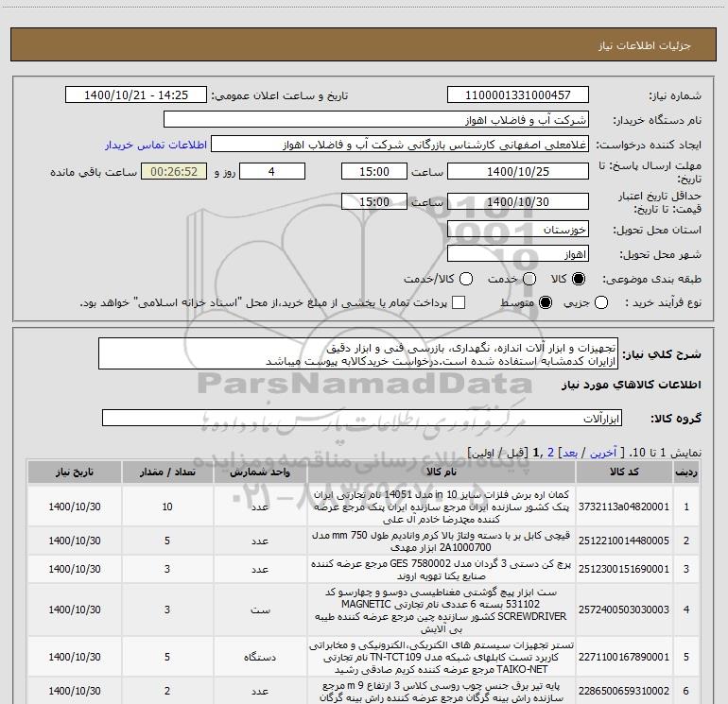Click response deadline date 1400/10/25
The width and height of the screenshot is (728, 704).
518,171
